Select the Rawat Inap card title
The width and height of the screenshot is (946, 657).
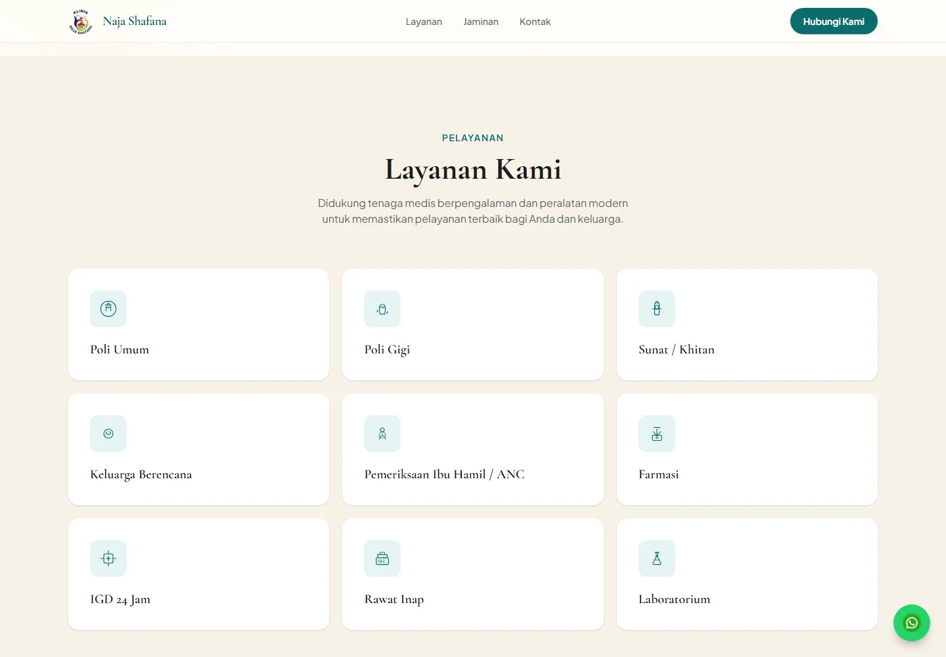click(x=394, y=599)
